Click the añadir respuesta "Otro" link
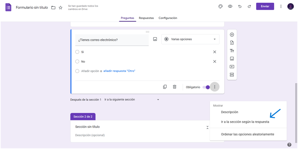 click(119, 71)
